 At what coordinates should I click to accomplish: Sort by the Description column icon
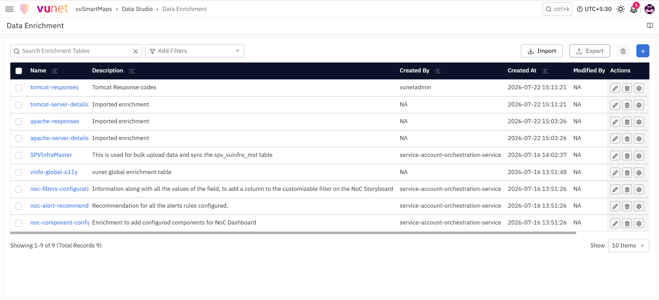[x=131, y=71]
